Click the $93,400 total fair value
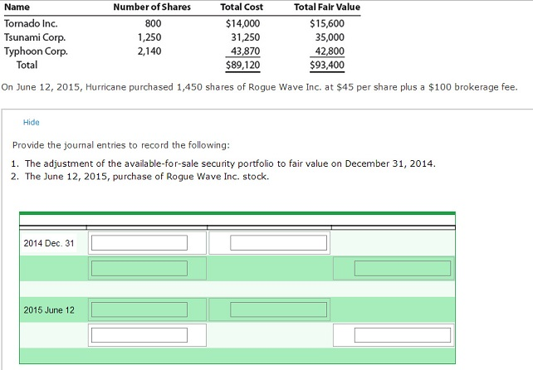This screenshot has height=370, width=533. pos(327,65)
